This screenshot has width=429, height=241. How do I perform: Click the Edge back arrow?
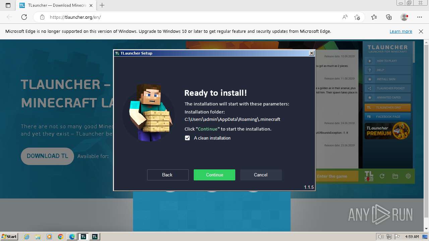(9, 17)
